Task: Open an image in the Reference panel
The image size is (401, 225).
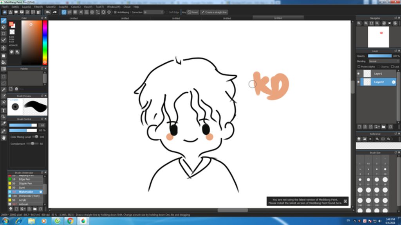Action: [x=365, y=139]
